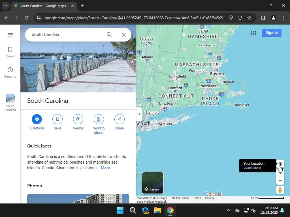Viewport: 290px width, 217px height.
Task: Click the South Carolina search input field
Action: point(67,34)
